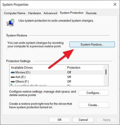The height and width of the screenshot is (125, 120).
Task: Select the System Protection tab
Action: point(72,13)
